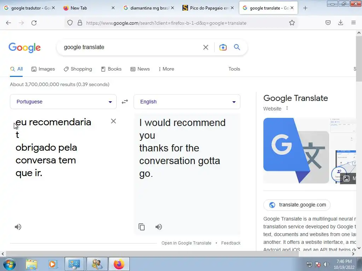
Task: Select the All results tab
Action: pyautogui.click(x=16, y=69)
